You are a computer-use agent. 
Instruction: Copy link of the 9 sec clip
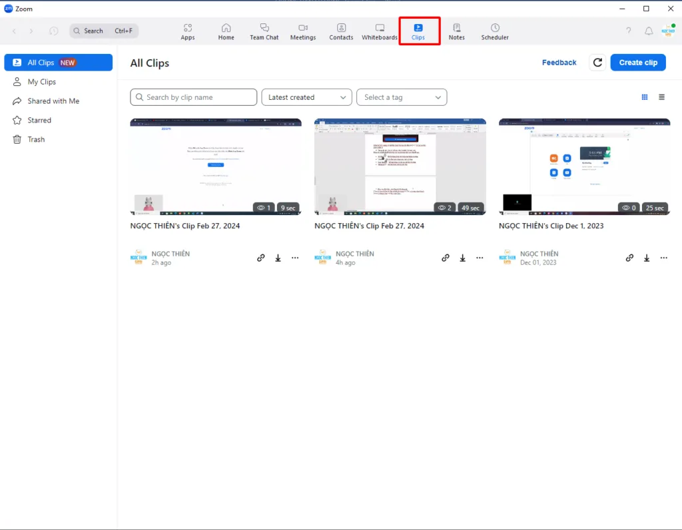[261, 258]
